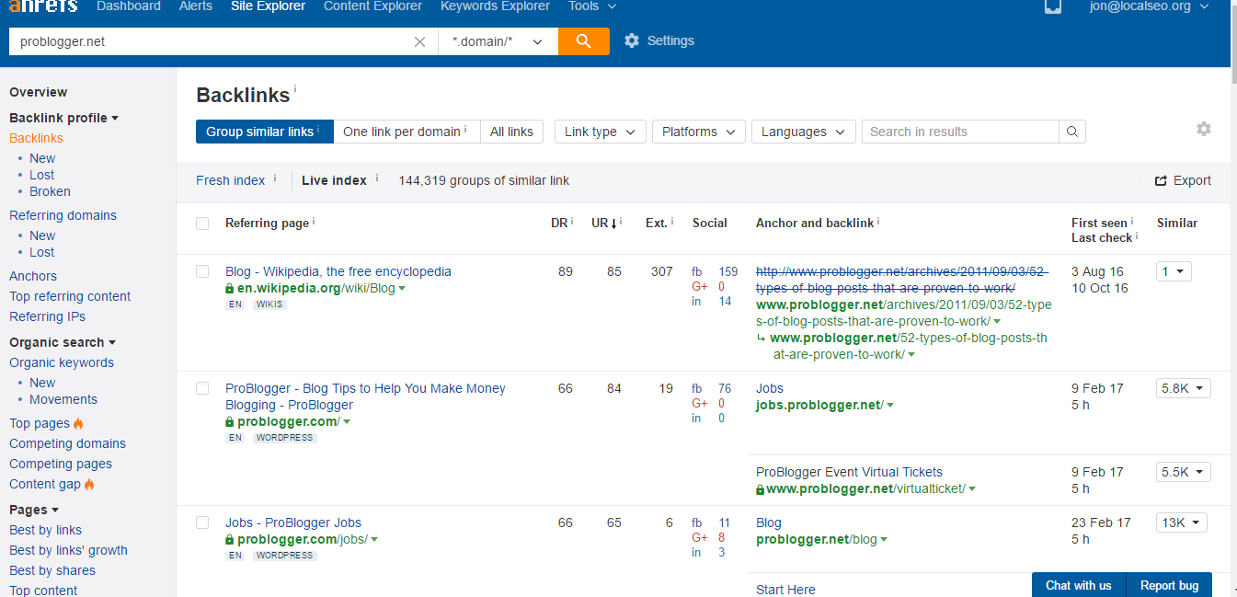Open the notifications icon in the top bar
Image resolution: width=1237 pixels, height=597 pixels.
[1053, 6]
